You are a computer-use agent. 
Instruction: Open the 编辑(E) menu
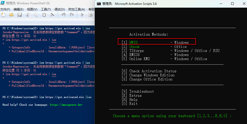pos(18,9)
